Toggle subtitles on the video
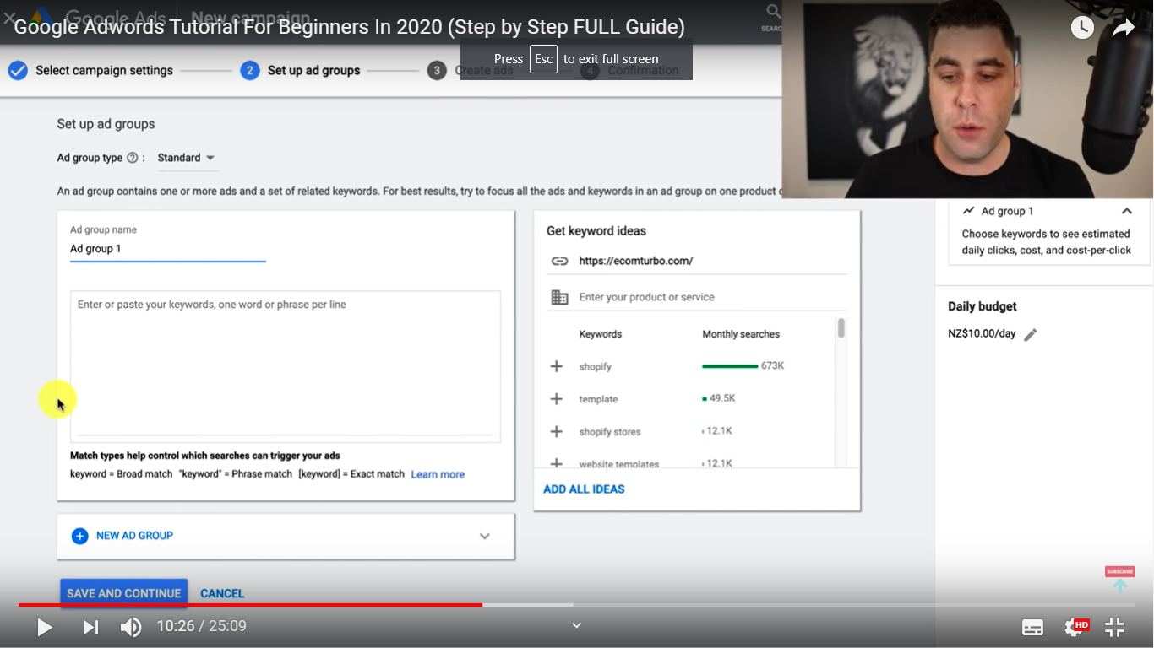 click(1032, 627)
